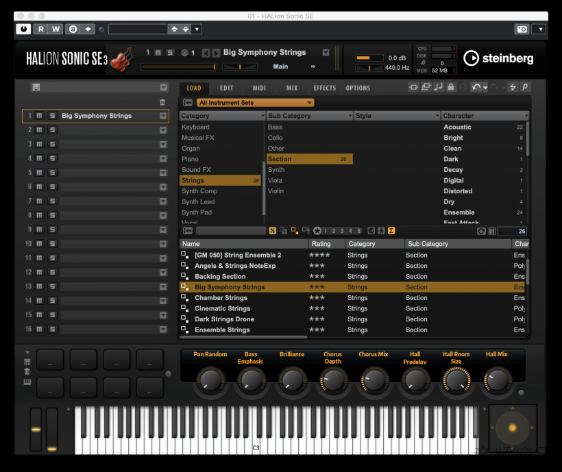The width and height of the screenshot is (562, 472).
Task: Click the plug-in power bypass button
Action: point(24,29)
